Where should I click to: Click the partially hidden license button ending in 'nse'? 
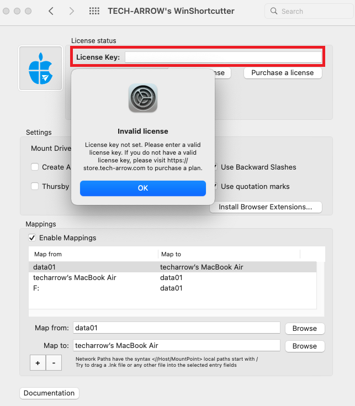point(222,73)
